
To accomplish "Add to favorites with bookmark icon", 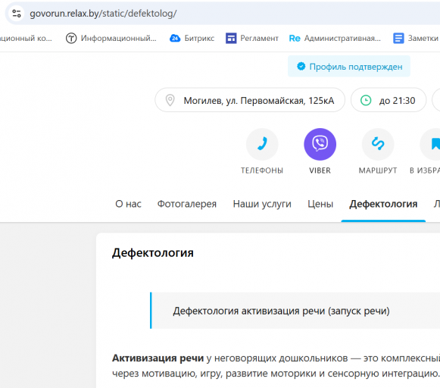I will 431,144.
